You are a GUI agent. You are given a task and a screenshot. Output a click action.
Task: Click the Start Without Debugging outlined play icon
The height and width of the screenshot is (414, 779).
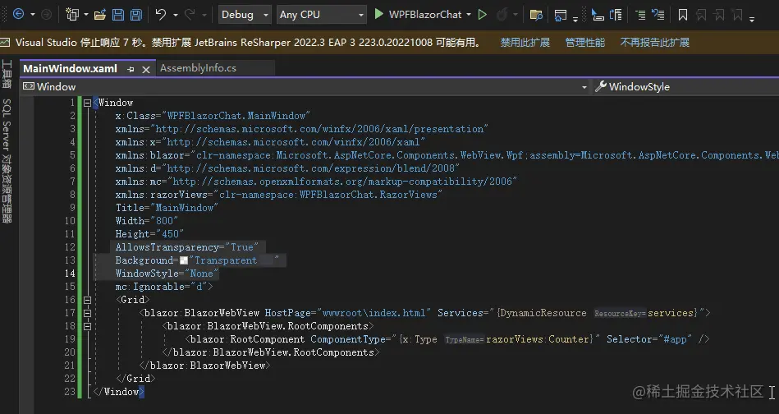tap(482, 15)
